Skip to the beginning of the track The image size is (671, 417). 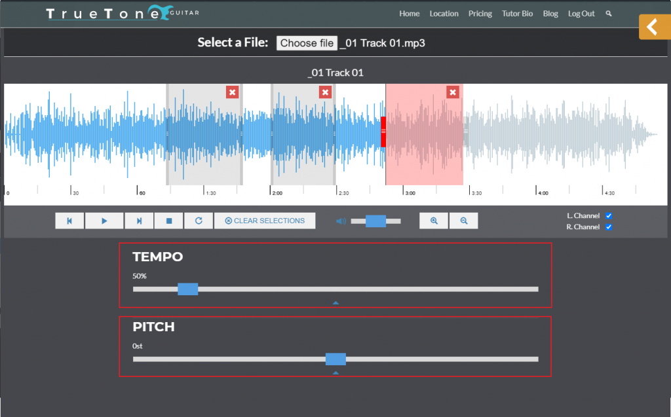pyautogui.click(x=69, y=221)
